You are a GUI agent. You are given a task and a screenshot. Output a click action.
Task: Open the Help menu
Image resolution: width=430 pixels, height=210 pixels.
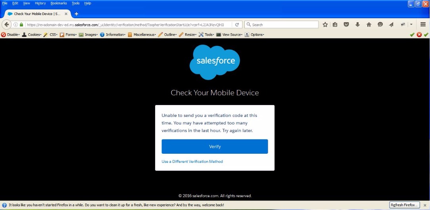pos(88,3)
